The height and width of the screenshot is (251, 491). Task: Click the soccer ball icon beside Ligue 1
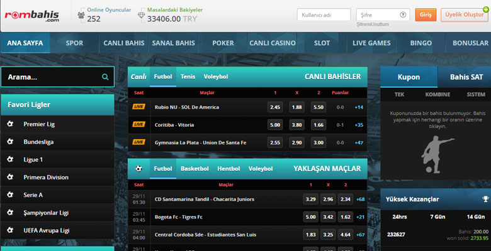[x=10, y=159]
